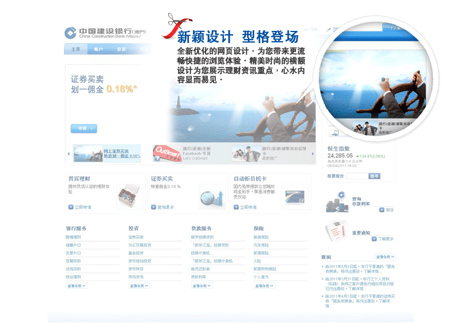The width and height of the screenshot is (458, 324).
Task: Open the 「家存之宝」按揭计算机 link
Action: 212,261
